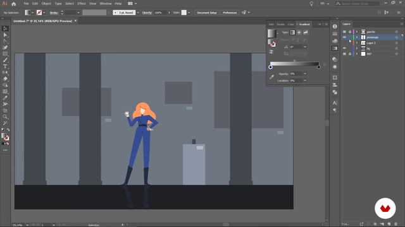405x227 pixels.
Task: Select the Reflect tool
Action: pyautogui.click(x=5, y=73)
